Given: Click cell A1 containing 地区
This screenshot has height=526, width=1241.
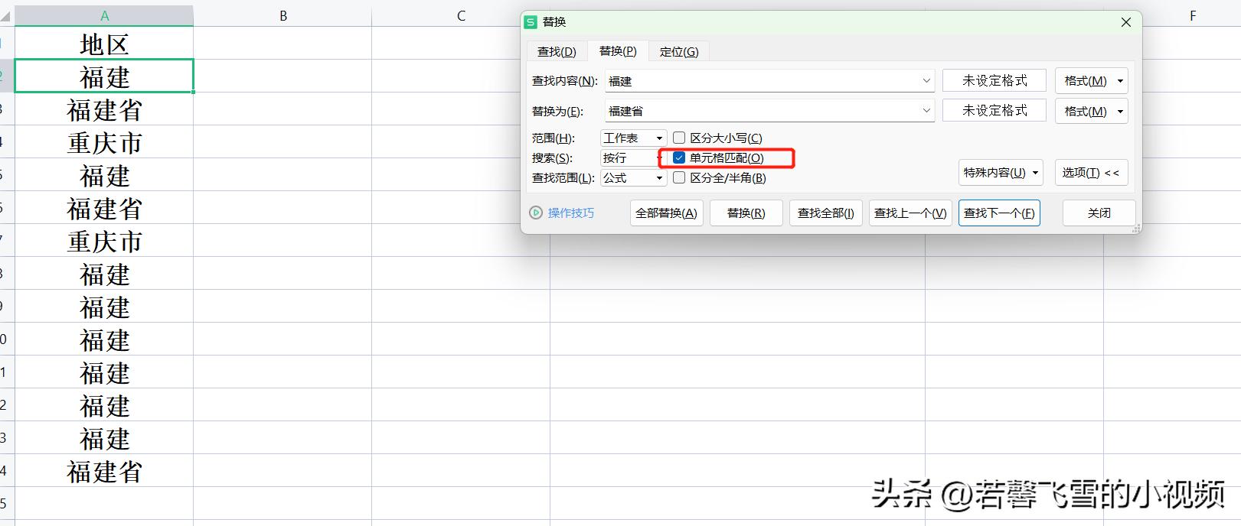Looking at the screenshot, I should point(104,44).
